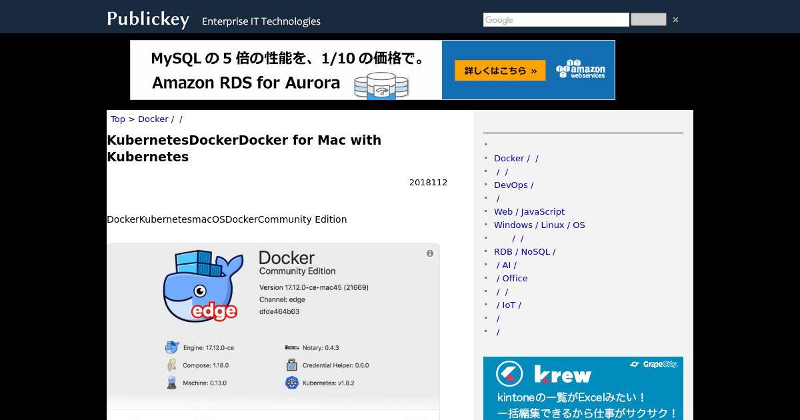Clear the search box with X icon

(675, 20)
